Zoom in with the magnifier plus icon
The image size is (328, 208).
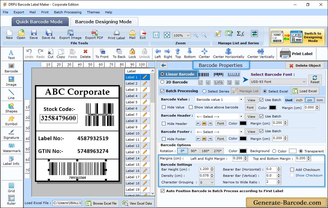pos(196,35)
